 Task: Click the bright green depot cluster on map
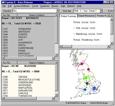[85, 78]
